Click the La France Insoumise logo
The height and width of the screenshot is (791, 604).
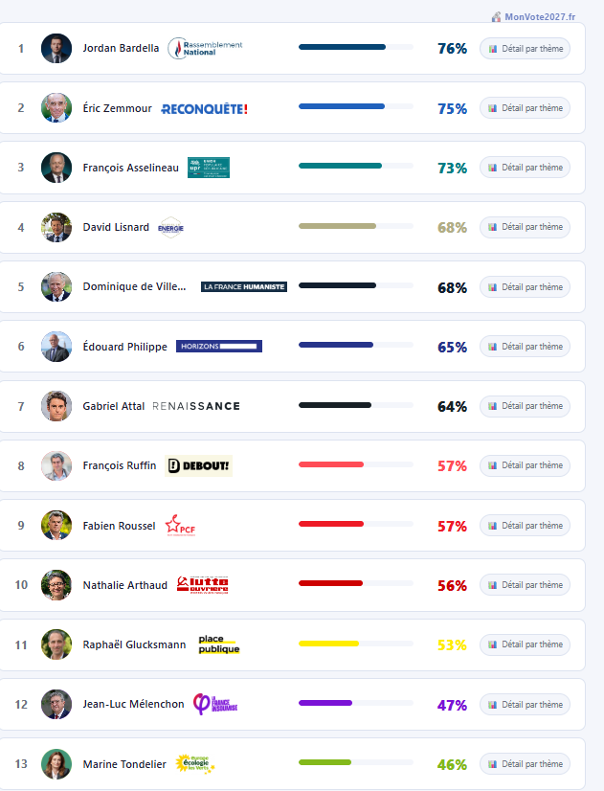(x=214, y=704)
